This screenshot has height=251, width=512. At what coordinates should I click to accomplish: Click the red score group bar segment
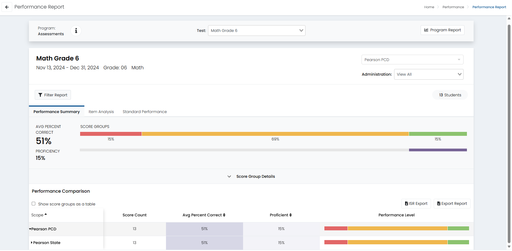[x=111, y=134]
